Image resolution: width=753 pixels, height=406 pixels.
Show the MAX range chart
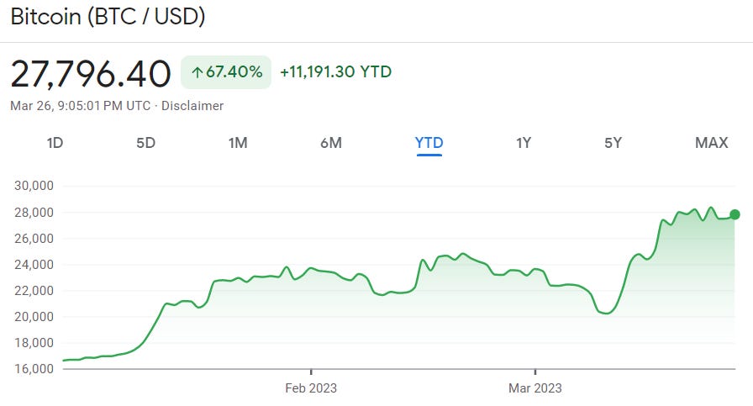712,143
